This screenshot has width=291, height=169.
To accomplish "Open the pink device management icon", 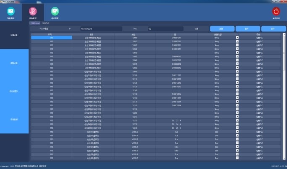I will click(x=32, y=11).
